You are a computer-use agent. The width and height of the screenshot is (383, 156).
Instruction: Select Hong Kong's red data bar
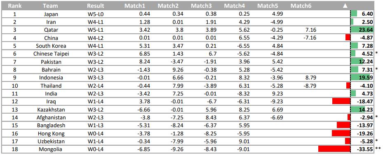point(341,133)
